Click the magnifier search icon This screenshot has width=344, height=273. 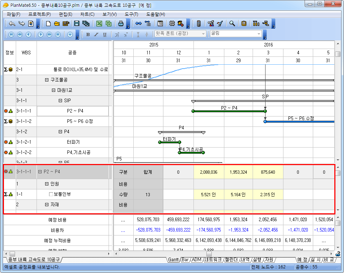click(x=232, y=24)
